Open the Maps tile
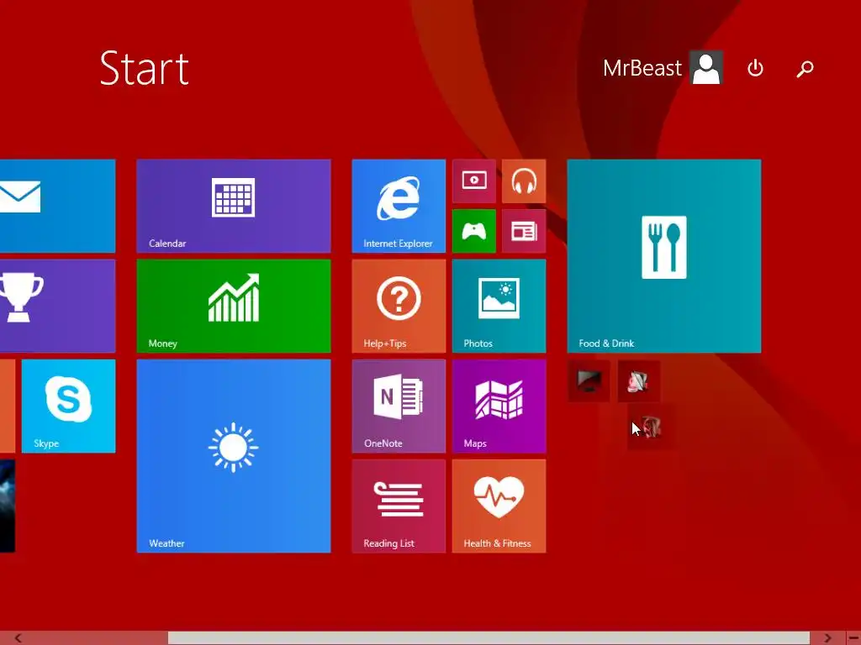 click(499, 406)
